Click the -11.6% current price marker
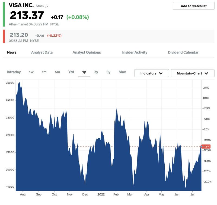The image size is (217, 205). pos(206,146)
